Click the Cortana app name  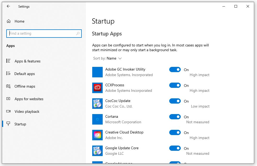tap(111, 117)
